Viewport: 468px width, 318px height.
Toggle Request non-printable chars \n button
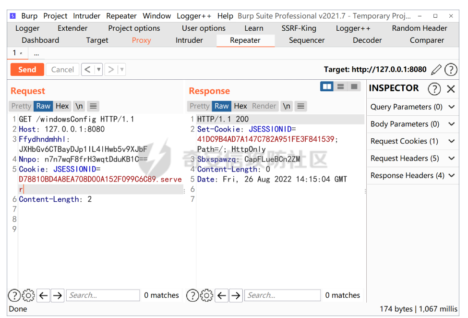coord(79,106)
